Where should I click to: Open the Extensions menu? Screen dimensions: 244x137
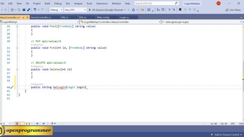tap(102, 3)
